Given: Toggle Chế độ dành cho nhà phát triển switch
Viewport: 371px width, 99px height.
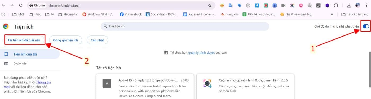Looking at the screenshot, I should [366, 26].
